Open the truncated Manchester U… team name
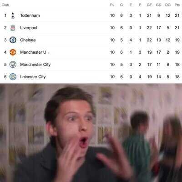 tap(35, 52)
